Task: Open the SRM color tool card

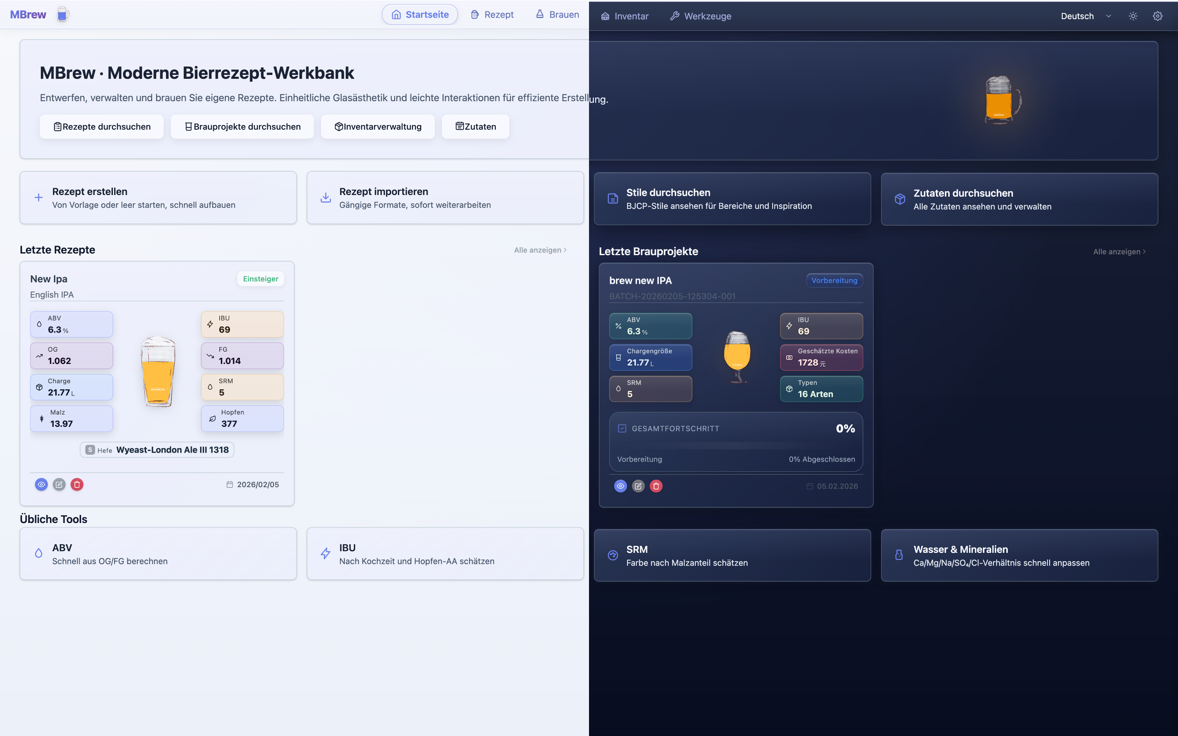Action: pos(732,555)
